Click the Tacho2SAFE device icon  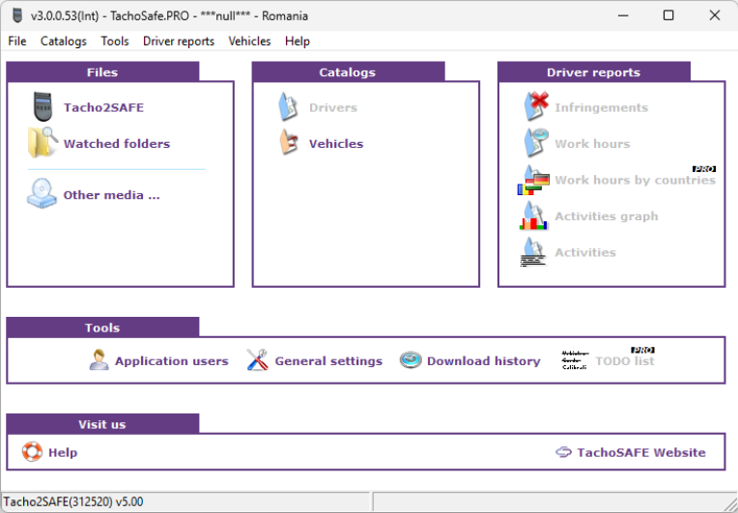(x=43, y=107)
